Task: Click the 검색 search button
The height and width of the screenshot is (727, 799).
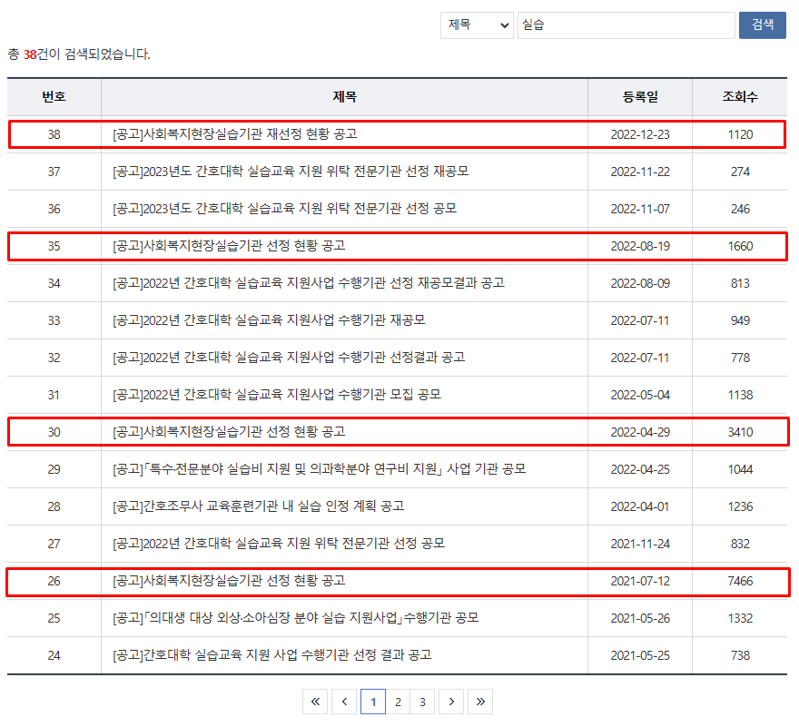Action: point(763,25)
